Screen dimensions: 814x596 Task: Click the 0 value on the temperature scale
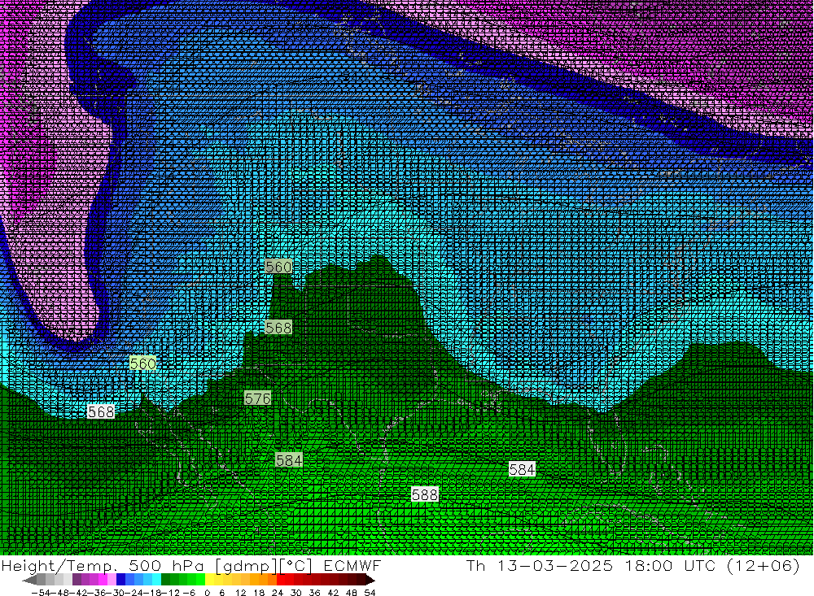(x=207, y=593)
